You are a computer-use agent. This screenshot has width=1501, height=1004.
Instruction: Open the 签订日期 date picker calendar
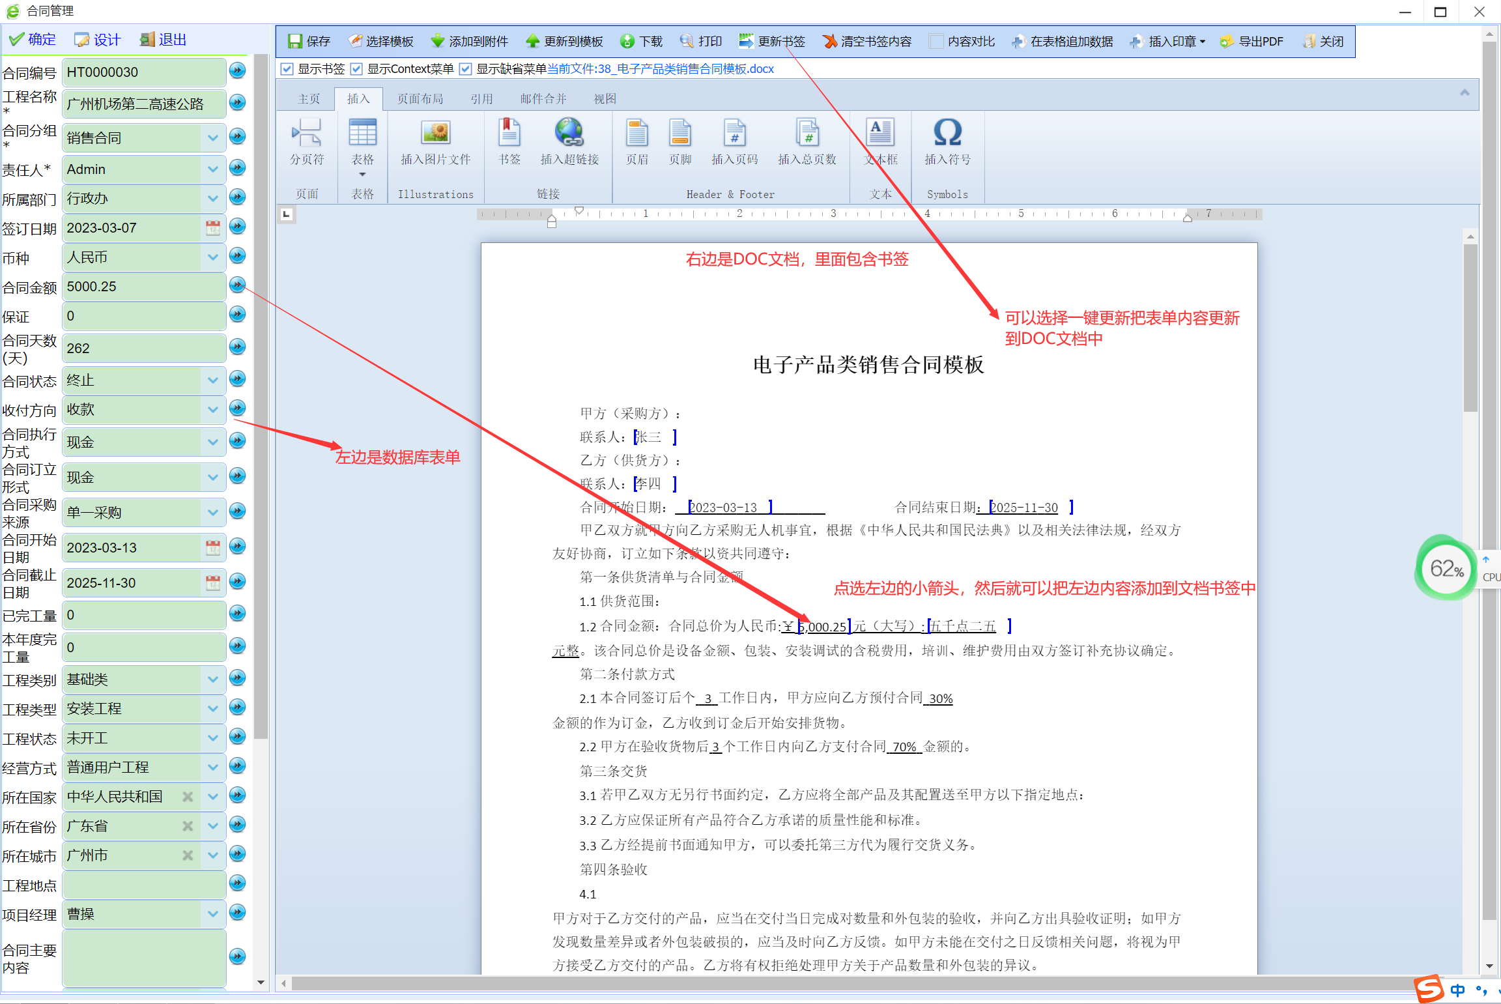(212, 227)
